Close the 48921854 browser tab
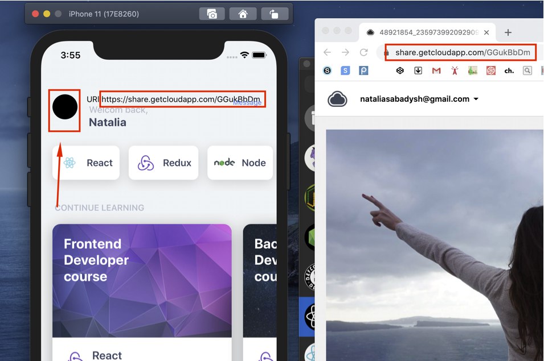This screenshot has height=361, width=544. coord(486,32)
